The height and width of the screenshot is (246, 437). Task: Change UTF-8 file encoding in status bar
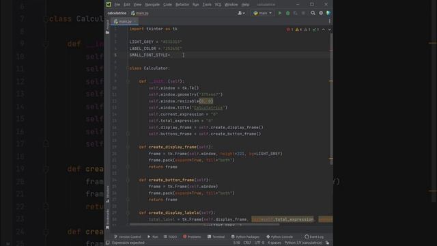259,243
